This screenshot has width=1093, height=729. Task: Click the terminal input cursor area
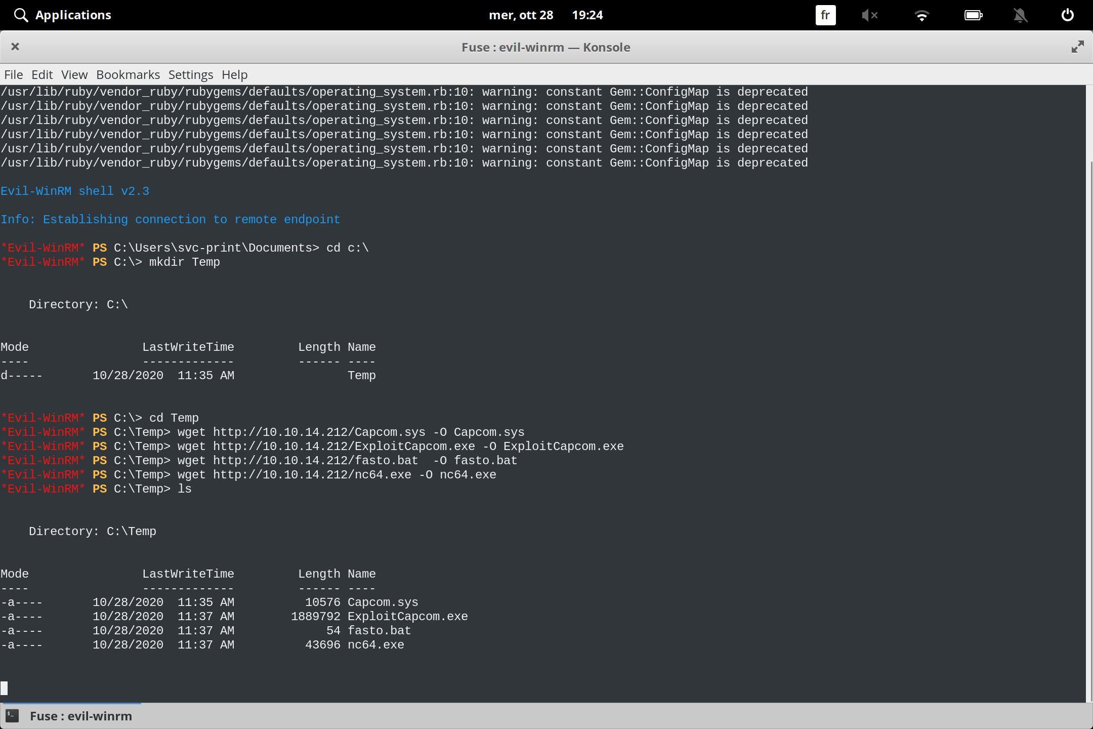[5, 688]
